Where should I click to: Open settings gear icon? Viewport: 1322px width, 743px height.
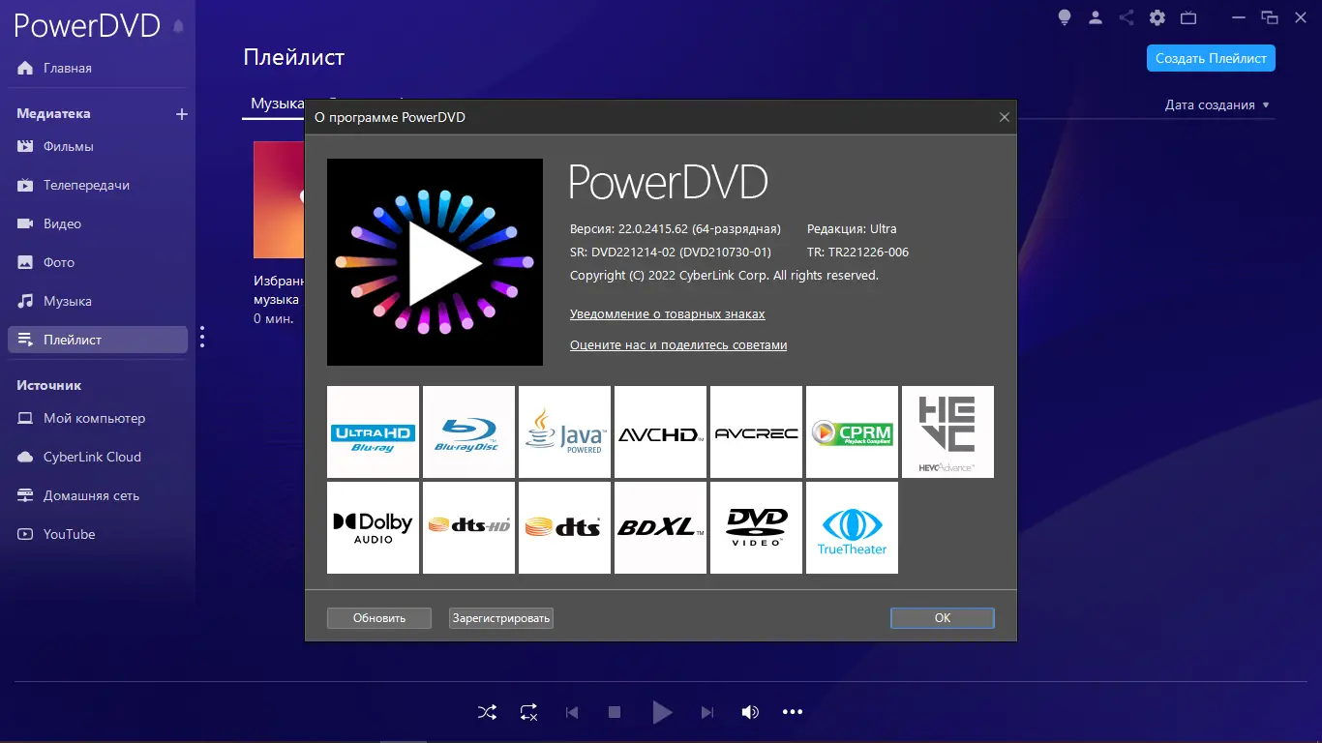point(1157,17)
